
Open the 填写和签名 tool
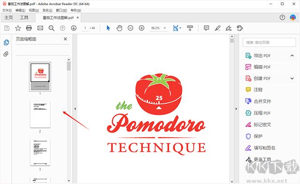click(x=264, y=148)
